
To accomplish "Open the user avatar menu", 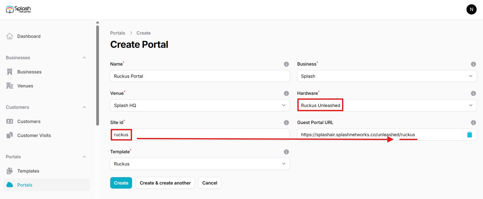I will [x=471, y=9].
